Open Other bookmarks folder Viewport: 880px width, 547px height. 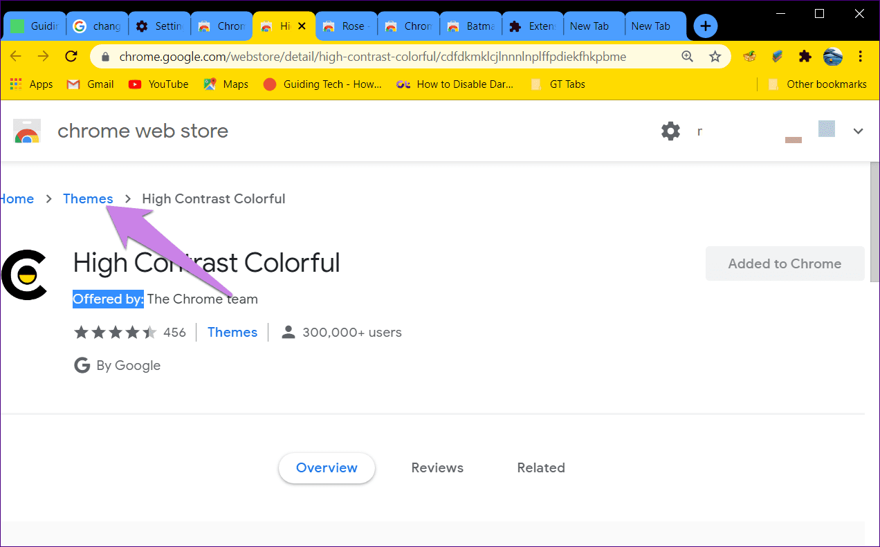pos(817,84)
